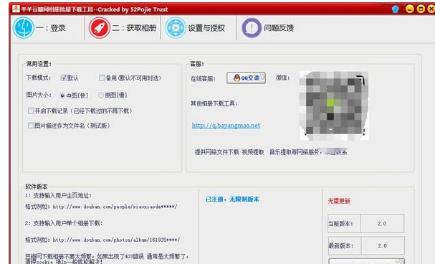The image size is (435, 264).
Task: Click the blue login face icon
Action: [24, 28]
